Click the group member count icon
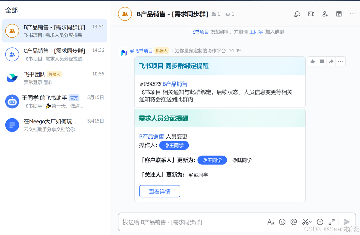Image resolution: width=360 pixels, height=235 pixels. 214,14
